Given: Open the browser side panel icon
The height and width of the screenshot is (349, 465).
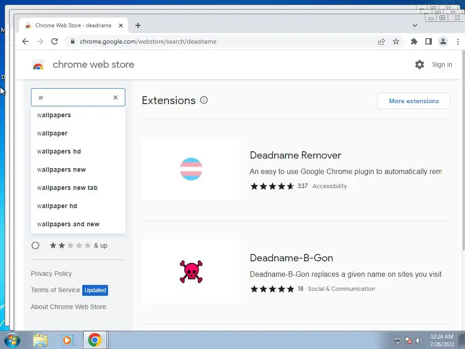Looking at the screenshot, I should pyautogui.click(x=429, y=41).
